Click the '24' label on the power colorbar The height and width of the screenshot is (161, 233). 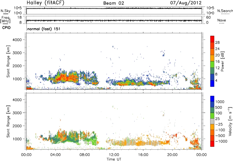click(x=217, y=49)
